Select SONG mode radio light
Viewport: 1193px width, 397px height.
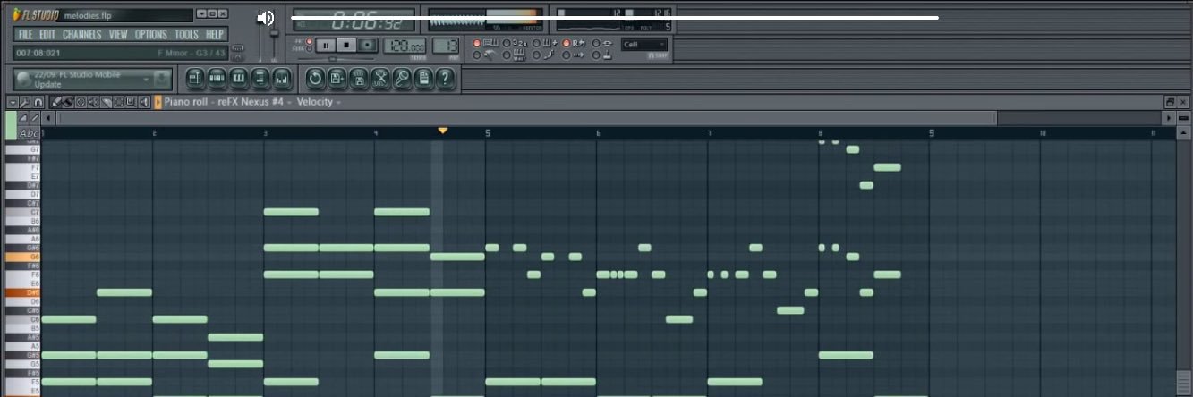(x=309, y=49)
